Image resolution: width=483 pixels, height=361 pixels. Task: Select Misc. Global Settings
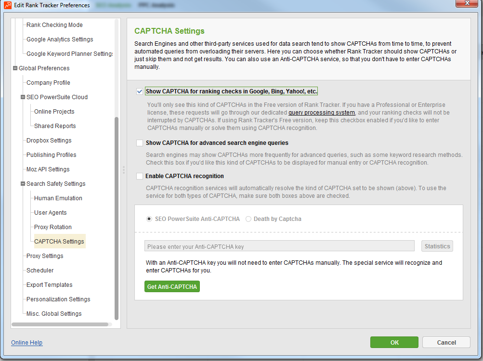click(54, 314)
